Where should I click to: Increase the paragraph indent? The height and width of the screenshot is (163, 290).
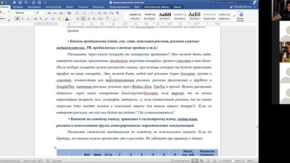(105, 13)
